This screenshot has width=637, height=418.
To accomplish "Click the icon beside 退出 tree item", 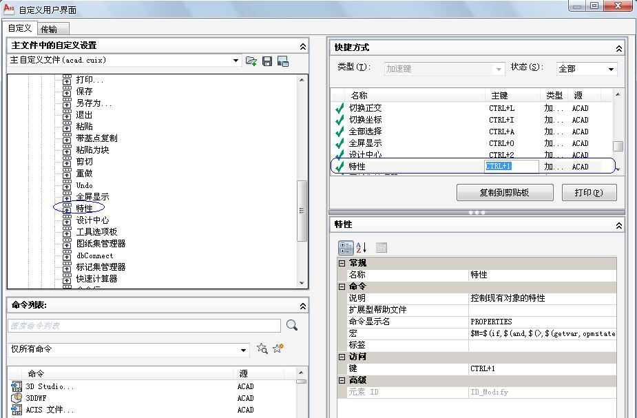I will click(67, 115).
